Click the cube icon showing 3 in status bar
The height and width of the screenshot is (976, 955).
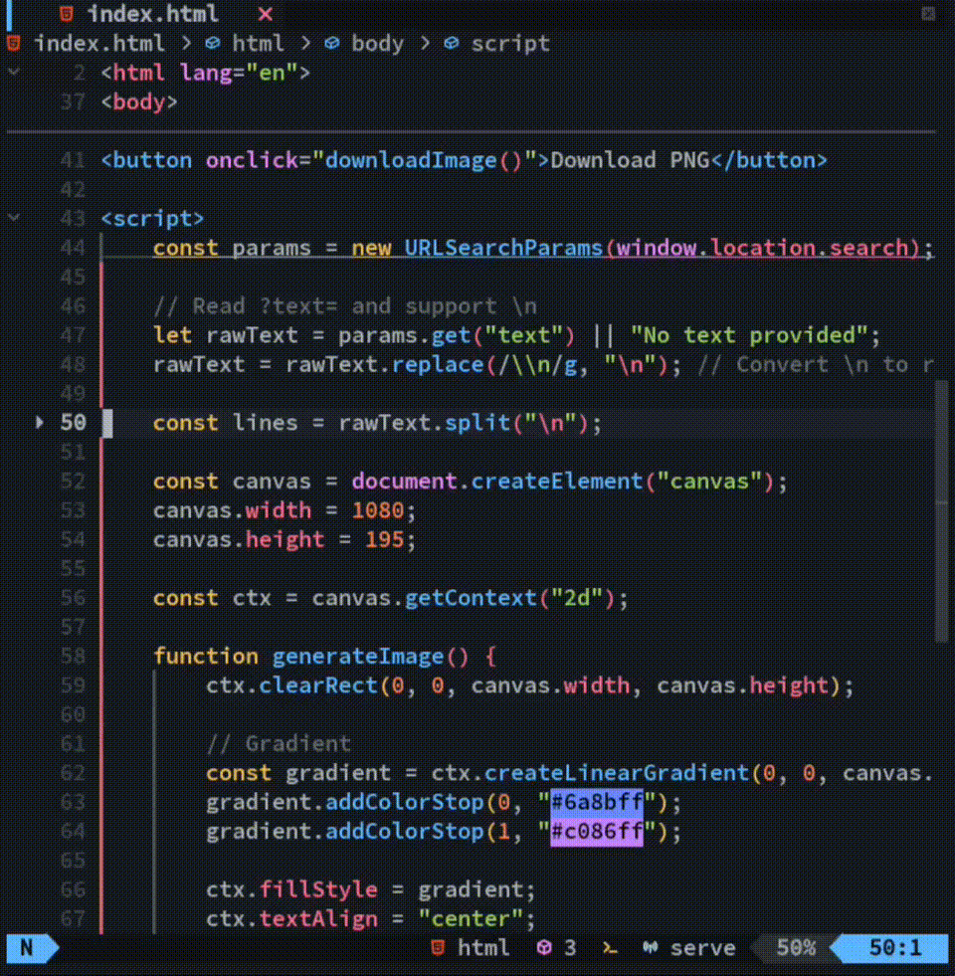(x=544, y=948)
